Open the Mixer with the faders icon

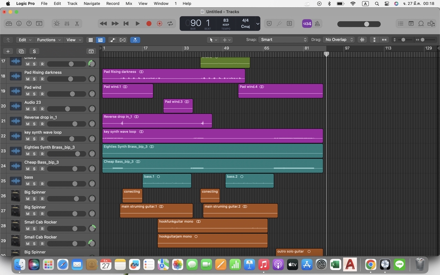(67, 23)
